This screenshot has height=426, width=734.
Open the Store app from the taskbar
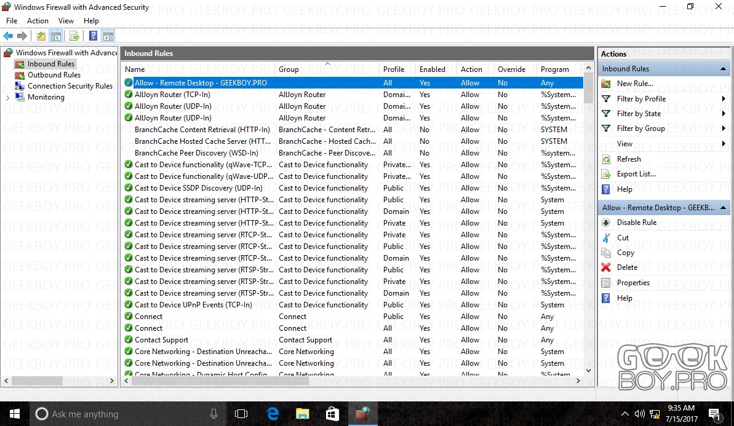[332, 414]
